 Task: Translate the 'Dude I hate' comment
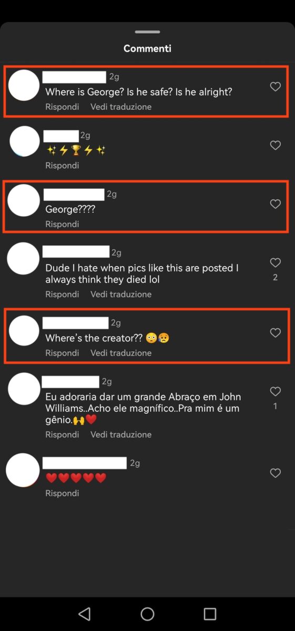click(121, 294)
